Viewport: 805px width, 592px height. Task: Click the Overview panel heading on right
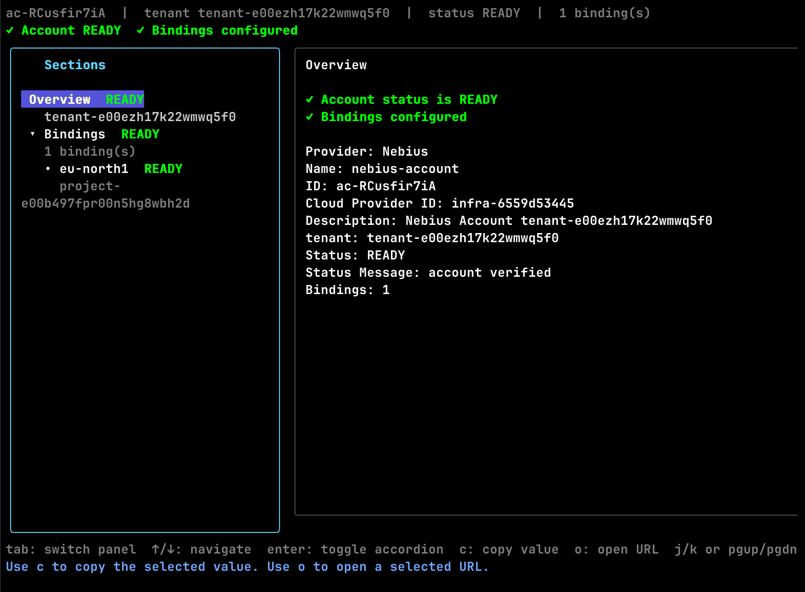coord(336,65)
